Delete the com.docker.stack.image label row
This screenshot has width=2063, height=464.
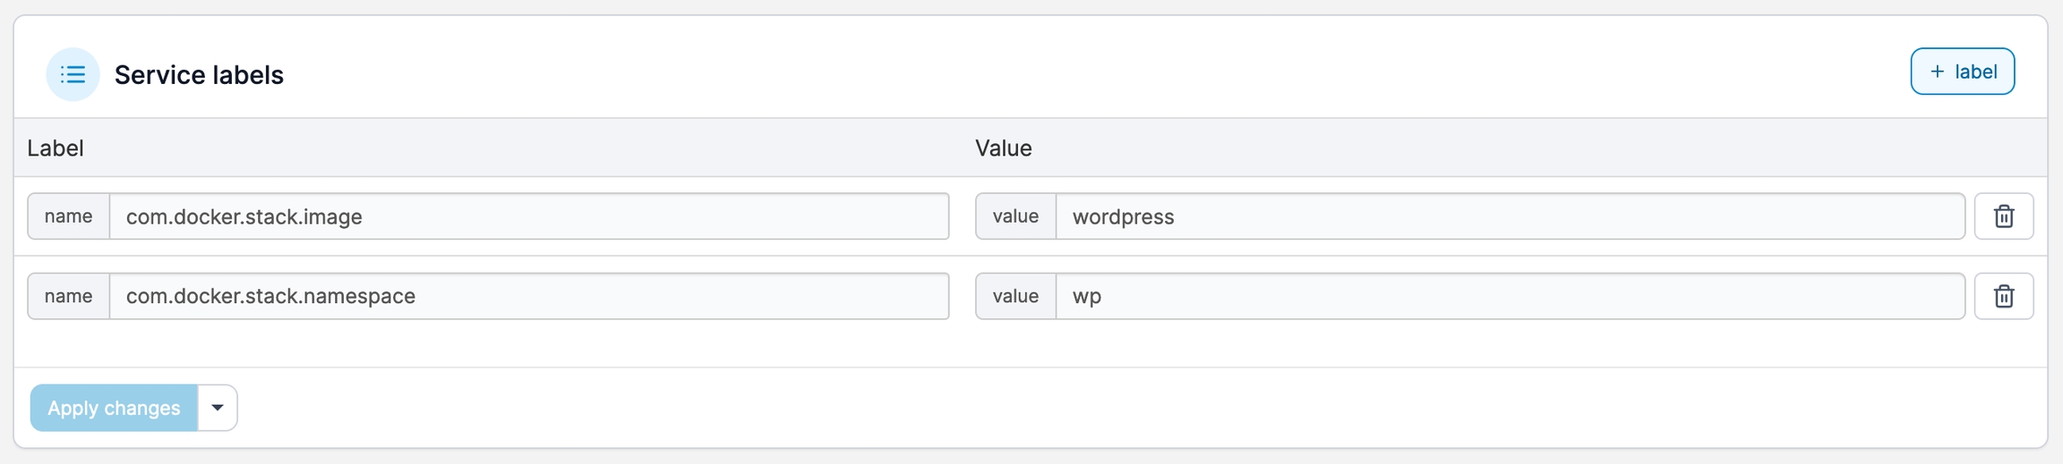pos(2004,216)
